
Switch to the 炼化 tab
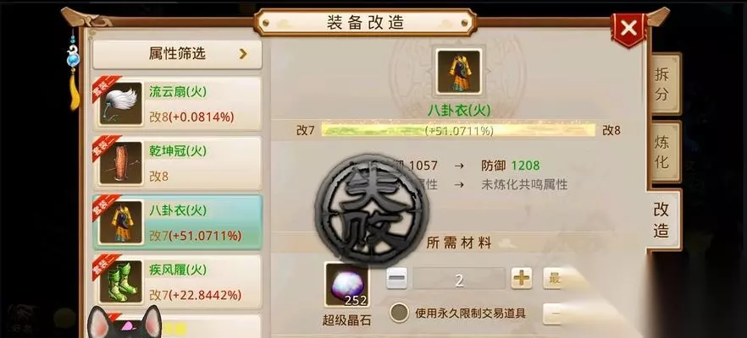663,152
